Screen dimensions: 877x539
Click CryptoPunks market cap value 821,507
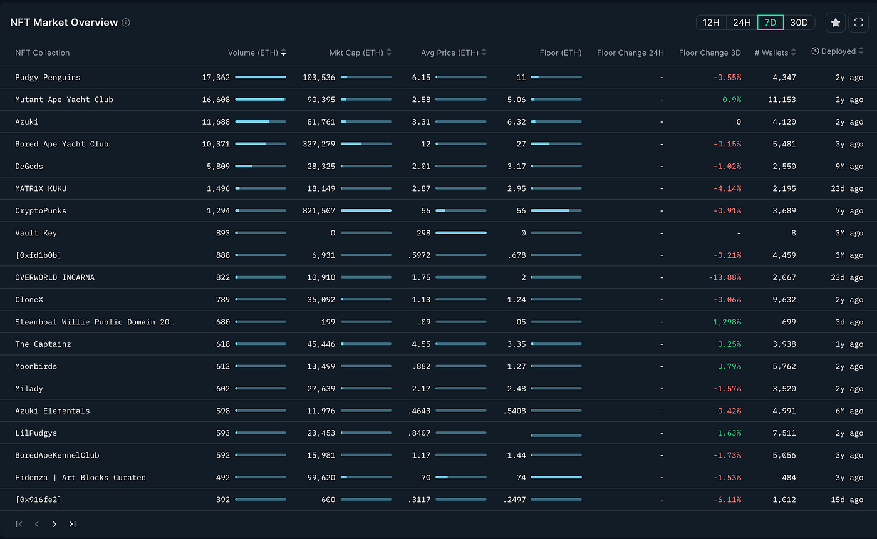318,211
